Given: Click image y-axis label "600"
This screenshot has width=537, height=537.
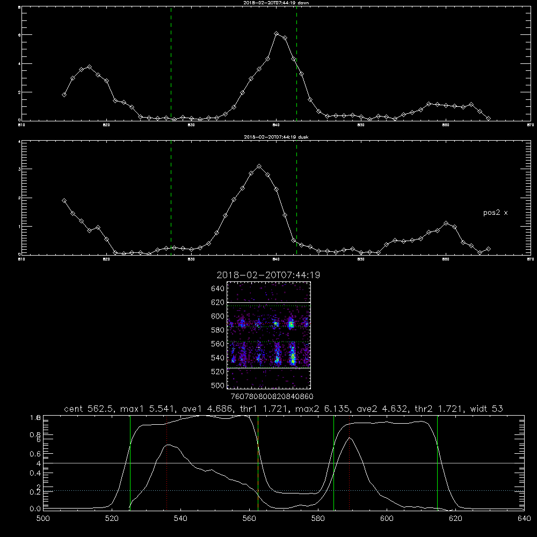Looking at the screenshot, I should 218,316.
